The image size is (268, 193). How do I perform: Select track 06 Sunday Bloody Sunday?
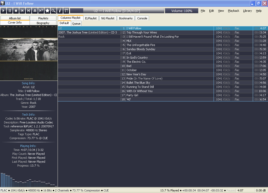[163, 49]
